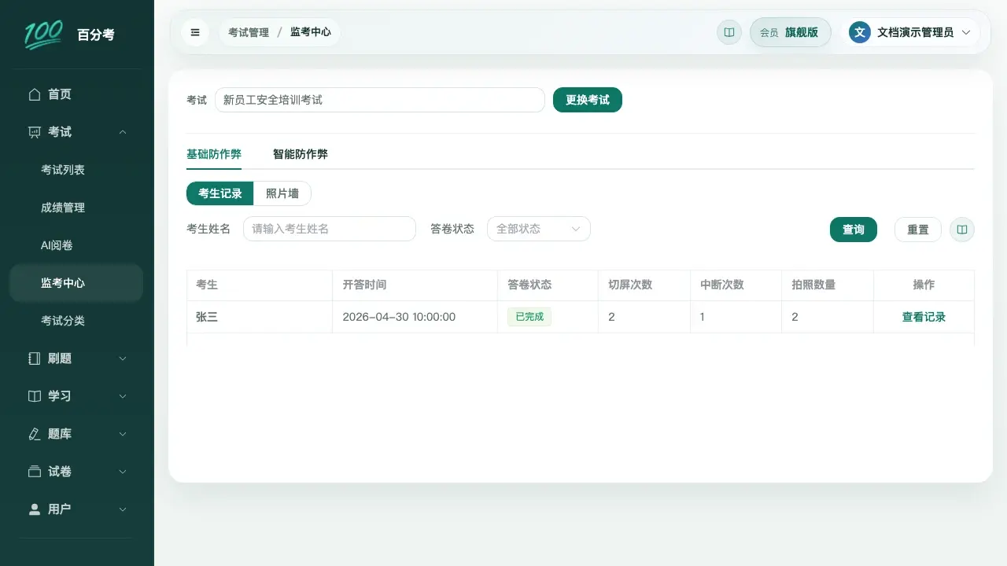1007x566 pixels.
Task: Click the paper stack icon beside 试卷
Action: tap(34, 472)
